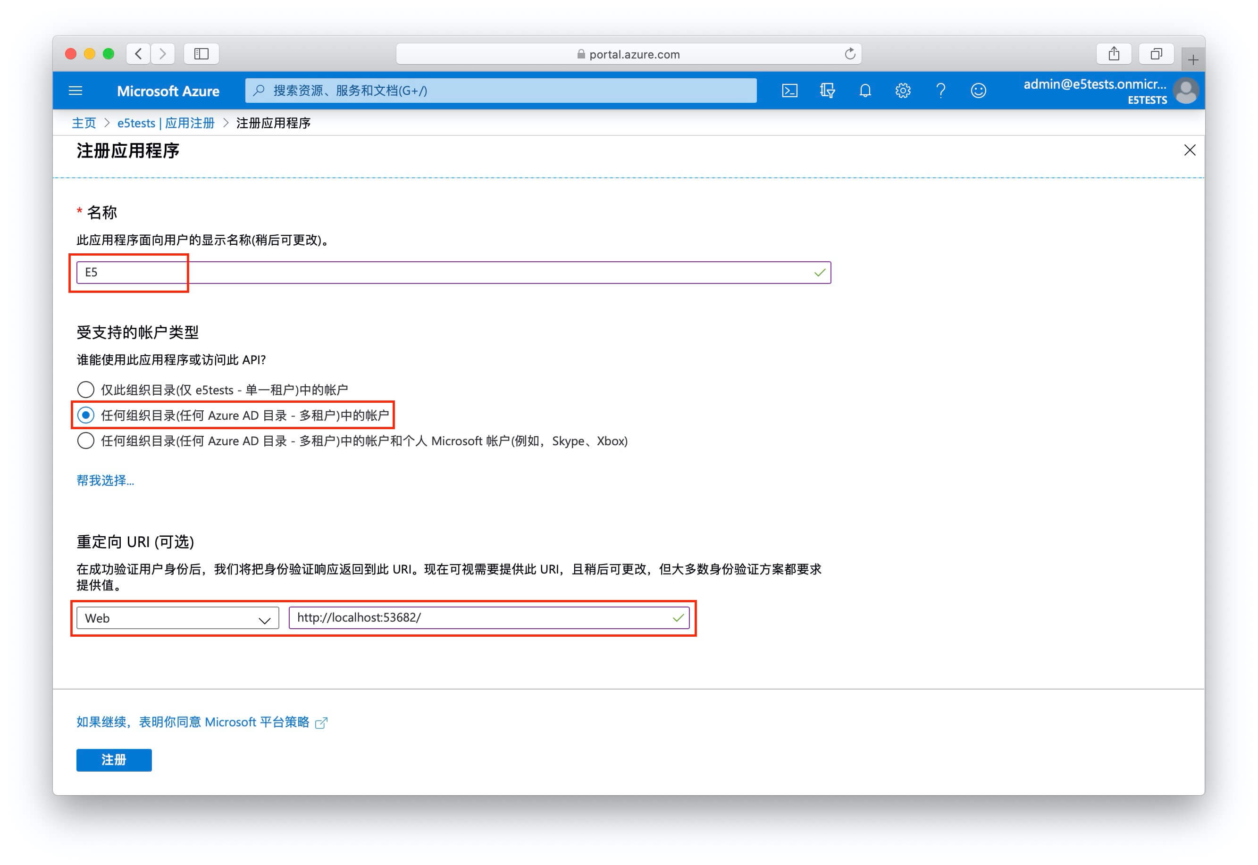Click the account avatar picture
Viewport: 1258px width, 865px height.
pos(1186,91)
